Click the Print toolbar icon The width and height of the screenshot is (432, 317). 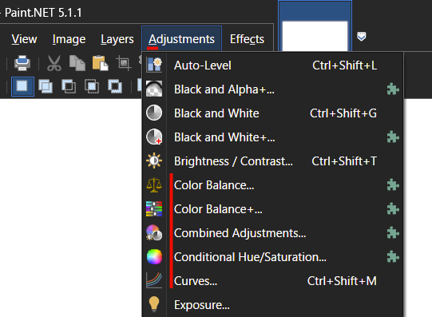click(x=22, y=63)
